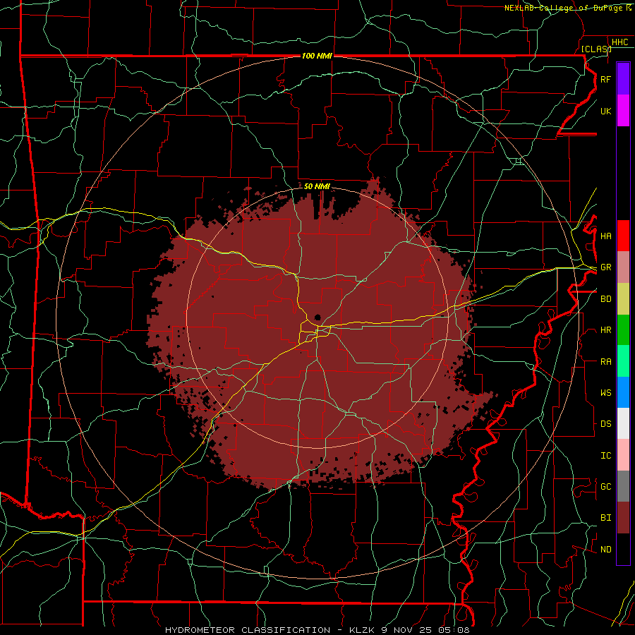Image resolution: width=635 pixels, height=635 pixels.
Task: Click the BI legend label
Action: 606,518
